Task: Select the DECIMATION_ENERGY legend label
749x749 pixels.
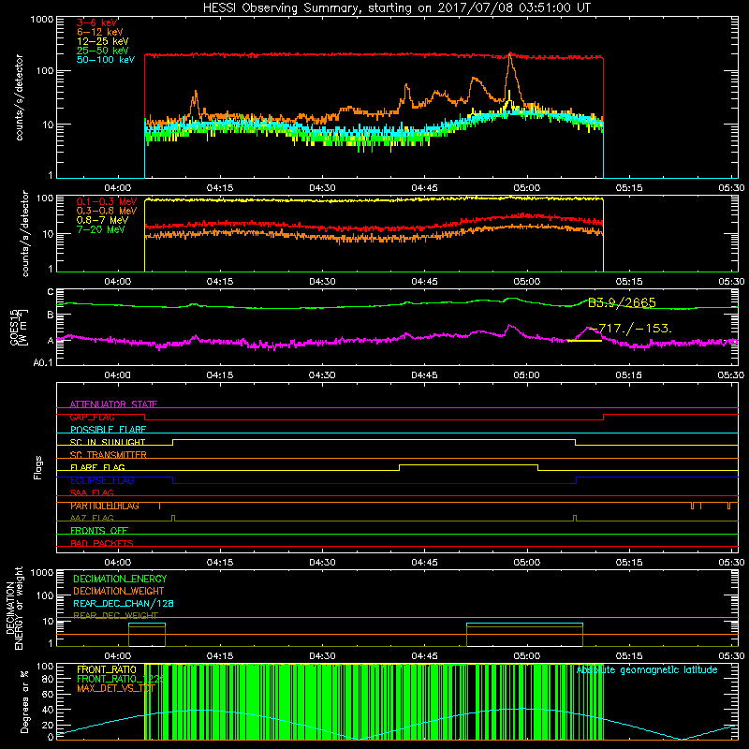Action: (120, 579)
